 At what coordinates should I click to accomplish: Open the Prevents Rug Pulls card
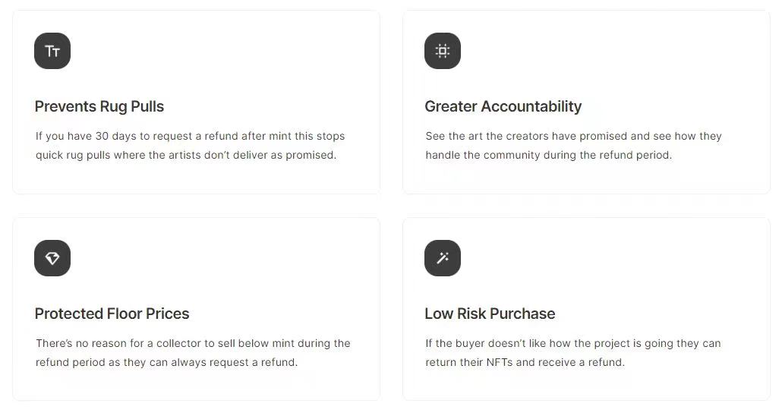[x=197, y=102]
